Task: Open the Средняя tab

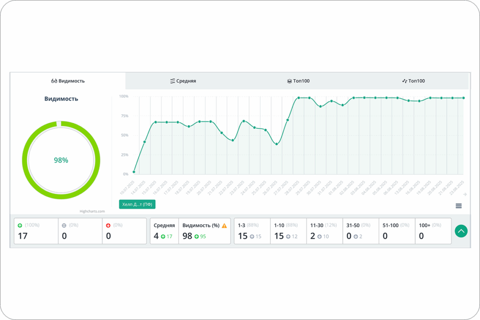Action: tap(183, 81)
